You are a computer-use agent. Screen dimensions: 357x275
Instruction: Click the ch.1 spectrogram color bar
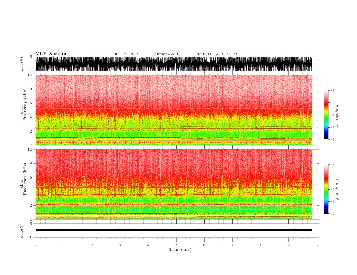[326, 115]
